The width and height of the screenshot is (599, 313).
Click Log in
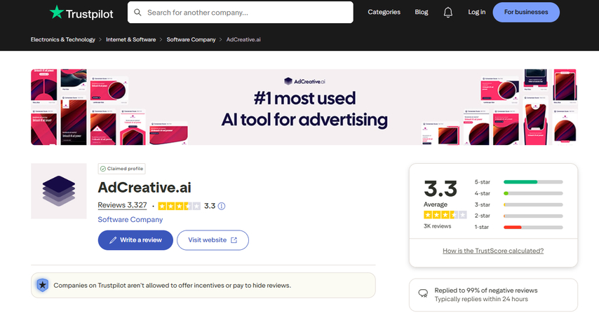(477, 12)
